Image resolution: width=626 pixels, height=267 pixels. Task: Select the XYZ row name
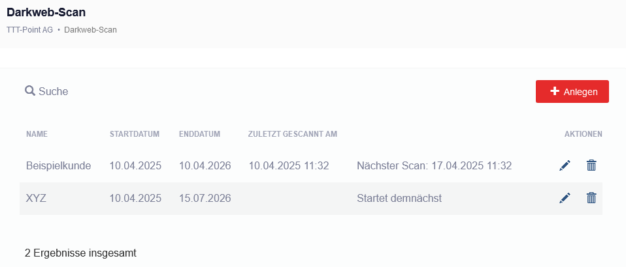(x=36, y=198)
